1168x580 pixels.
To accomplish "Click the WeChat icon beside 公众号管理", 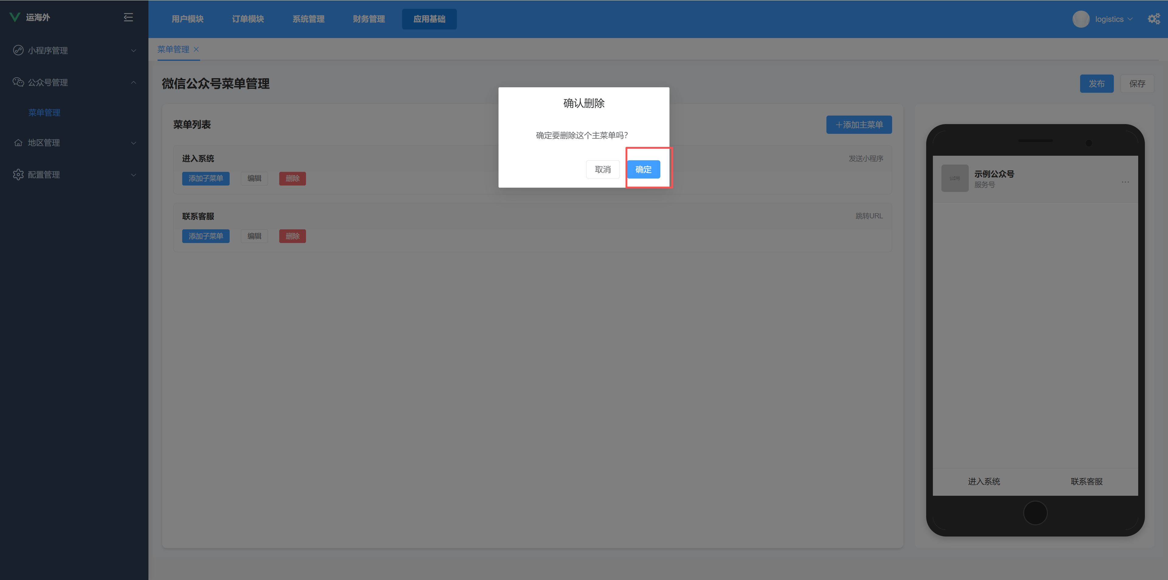I will [x=18, y=82].
